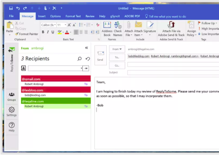Click the Paste icon
219x155 pixels.
coord(9,25)
